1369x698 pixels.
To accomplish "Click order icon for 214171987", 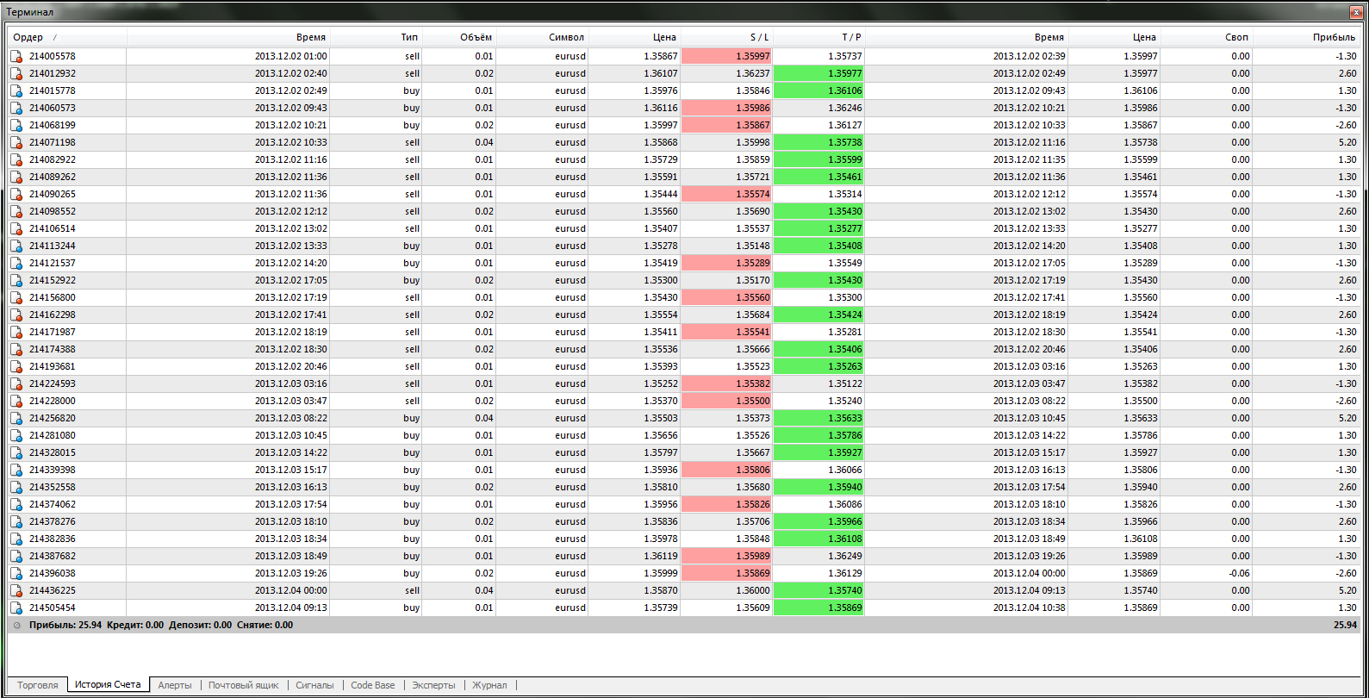I will click(x=16, y=332).
